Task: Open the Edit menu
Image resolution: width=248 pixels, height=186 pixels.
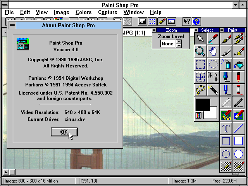Action: pos(25,12)
